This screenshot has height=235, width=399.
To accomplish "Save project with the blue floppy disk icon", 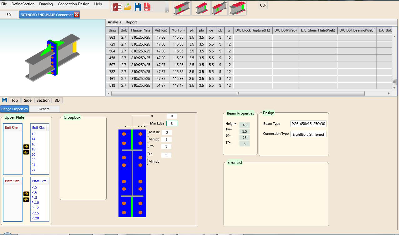I will coord(138,7).
